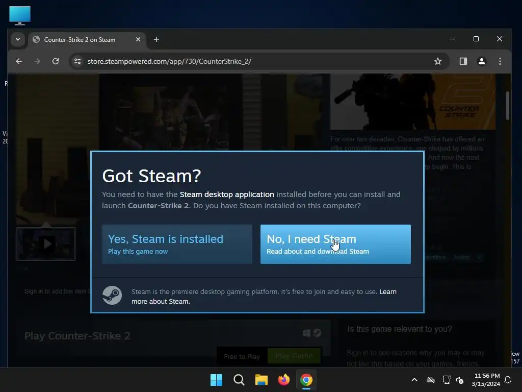
Task: Show hidden system tray icons
Action: pos(414,380)
